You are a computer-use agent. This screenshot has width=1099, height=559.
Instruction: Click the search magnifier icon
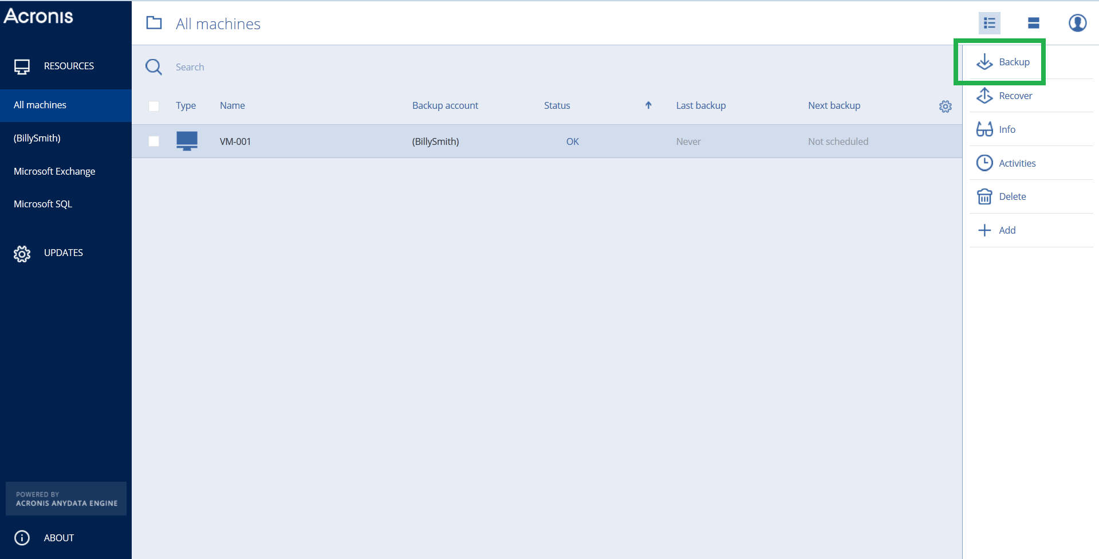point(153,67)
